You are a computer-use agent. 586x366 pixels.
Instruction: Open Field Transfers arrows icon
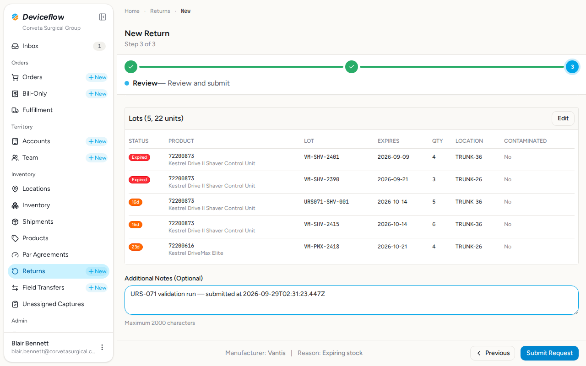click(x=15, y=288)
